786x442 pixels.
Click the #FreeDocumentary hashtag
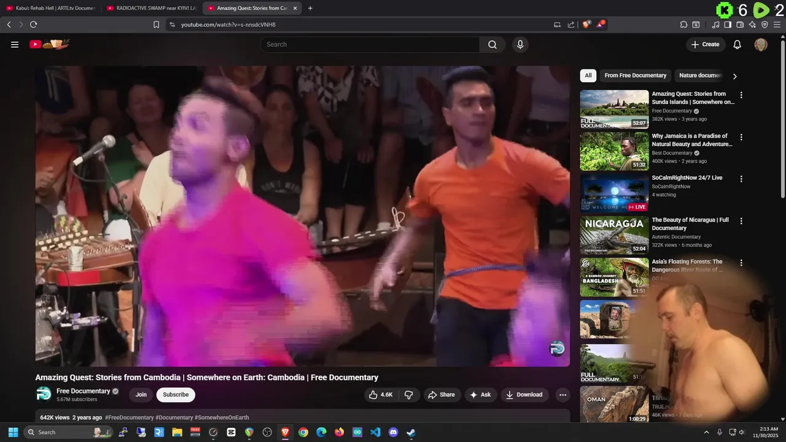[x=130, y=417]
